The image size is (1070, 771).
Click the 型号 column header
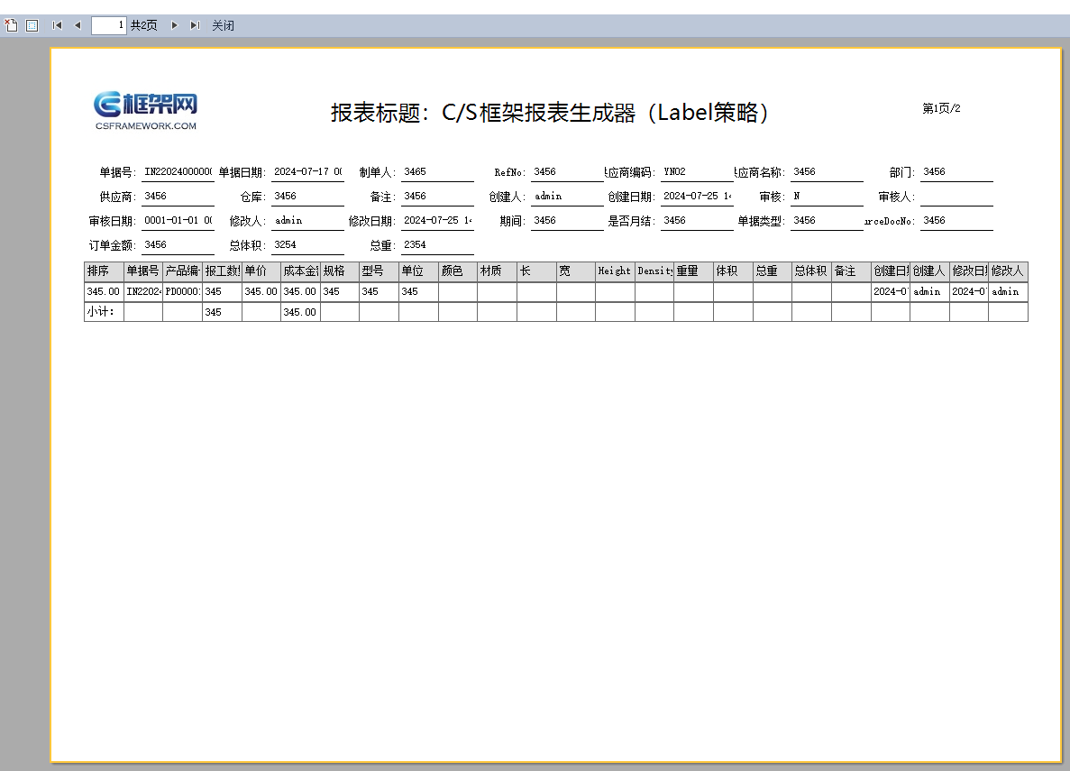[379, 271]
